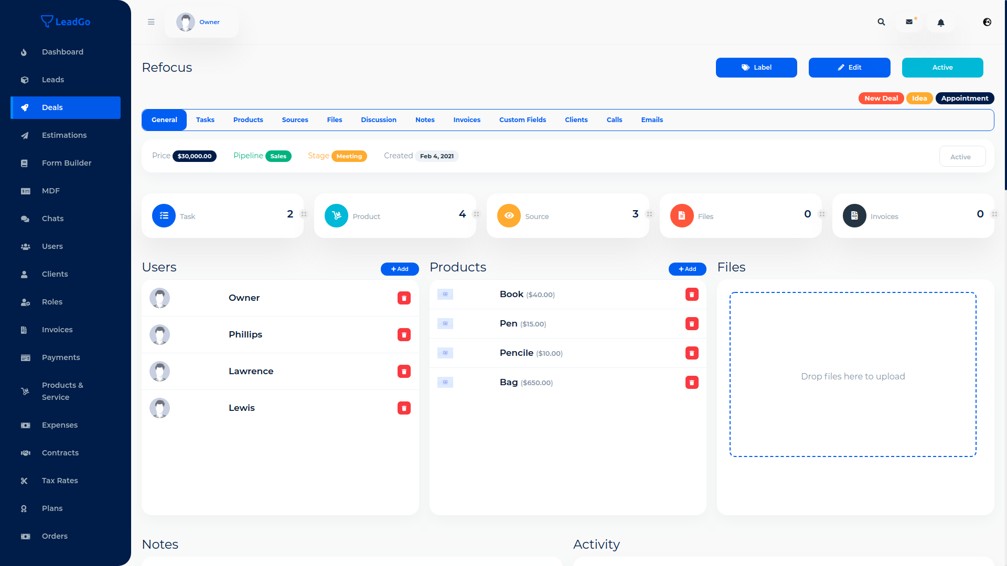Click the dark Invoices card icon
The height and width of the screenshot is (566, 1007).
pos(854,215)
